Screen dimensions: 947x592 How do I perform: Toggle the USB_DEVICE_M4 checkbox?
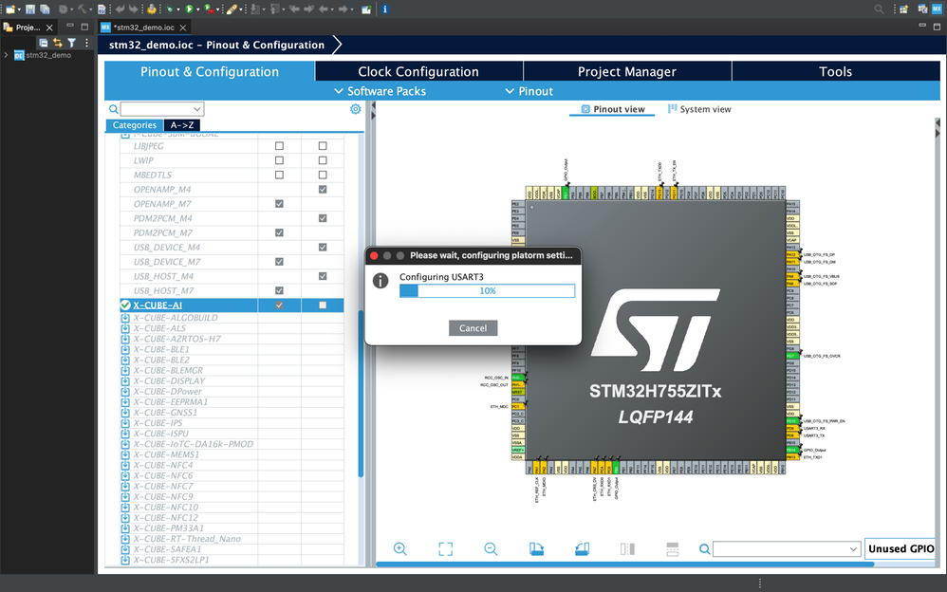click(x=323, y=247)
